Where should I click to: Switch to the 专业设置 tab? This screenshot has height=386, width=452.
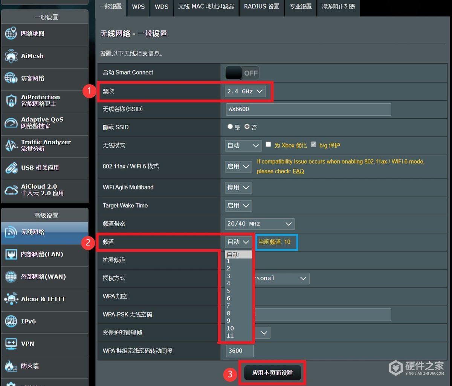pos(301,7)
